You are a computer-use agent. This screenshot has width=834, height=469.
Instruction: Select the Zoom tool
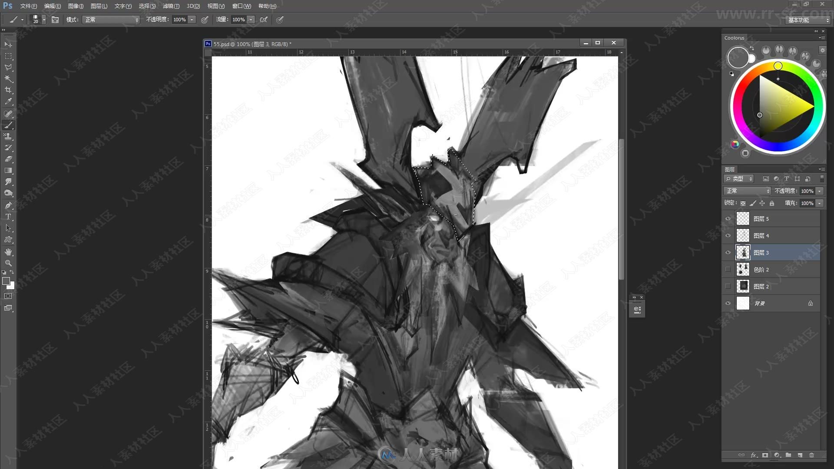pyautogui.click(x=8, y=263)
